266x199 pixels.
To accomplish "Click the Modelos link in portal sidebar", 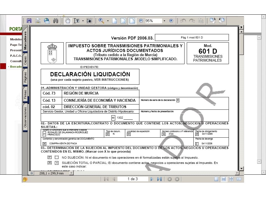I will [16, 39].
